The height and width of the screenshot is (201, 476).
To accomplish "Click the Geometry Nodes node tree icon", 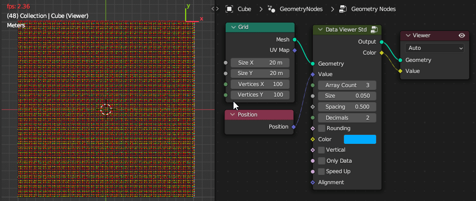I will [343, 9].
